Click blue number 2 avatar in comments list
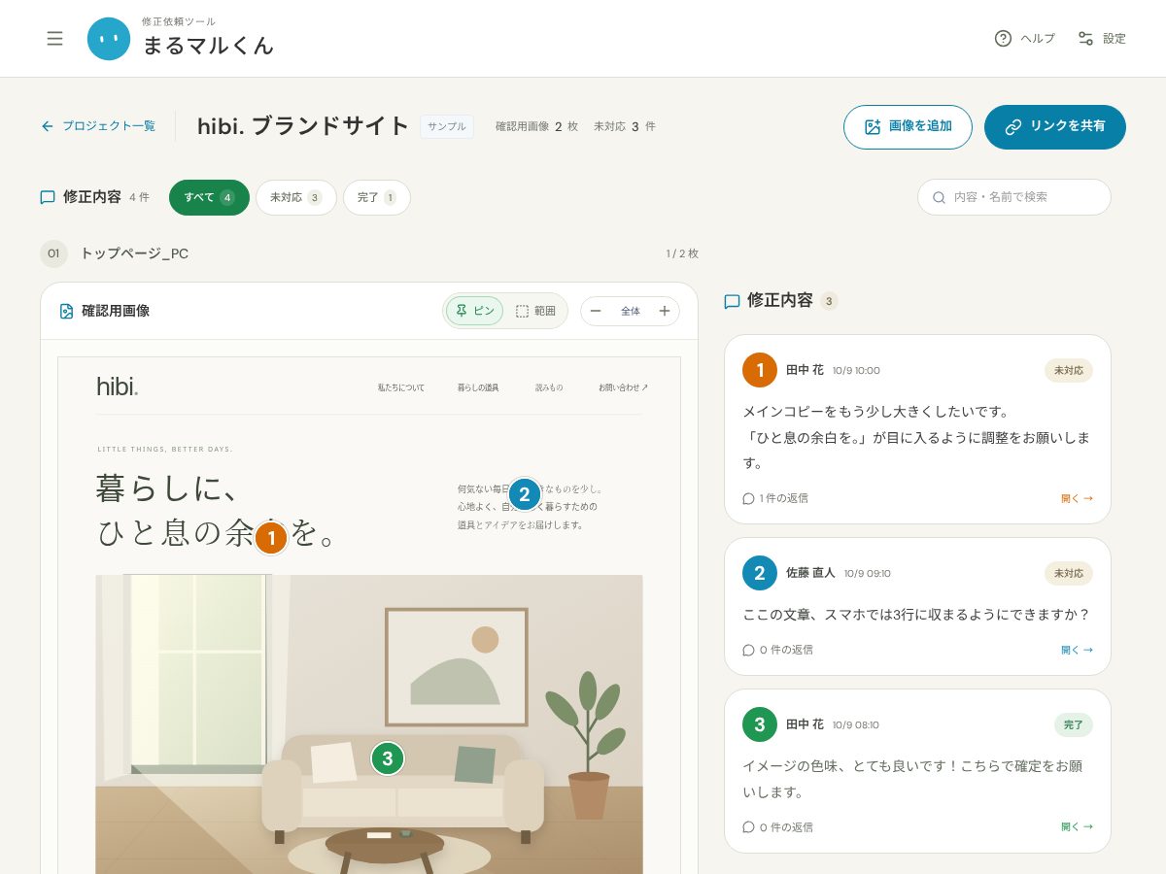Image resolution: width=1166 pixels, height=874 pixels. pos(760,573)
